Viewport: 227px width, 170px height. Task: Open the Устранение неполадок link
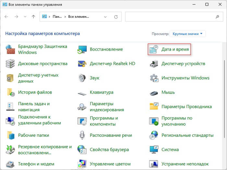[185, 164]
